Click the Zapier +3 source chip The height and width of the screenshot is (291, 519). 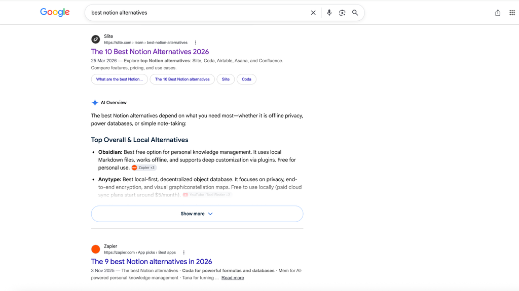tap(143, 168)
